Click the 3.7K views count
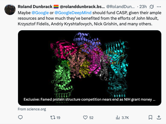 [125, 118]
